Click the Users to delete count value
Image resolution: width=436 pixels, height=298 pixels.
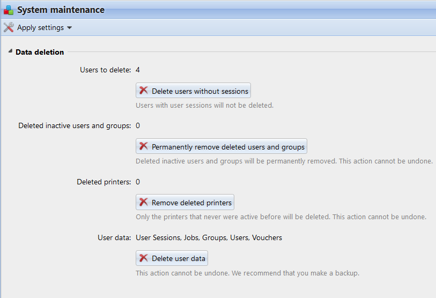138,70
